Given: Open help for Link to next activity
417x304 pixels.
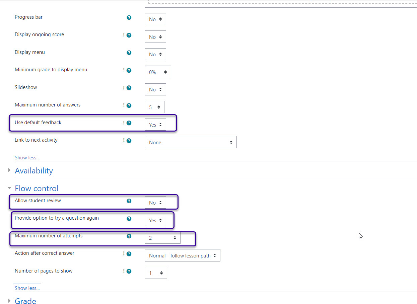Looking at the screenshot, I should pos(129,141).
